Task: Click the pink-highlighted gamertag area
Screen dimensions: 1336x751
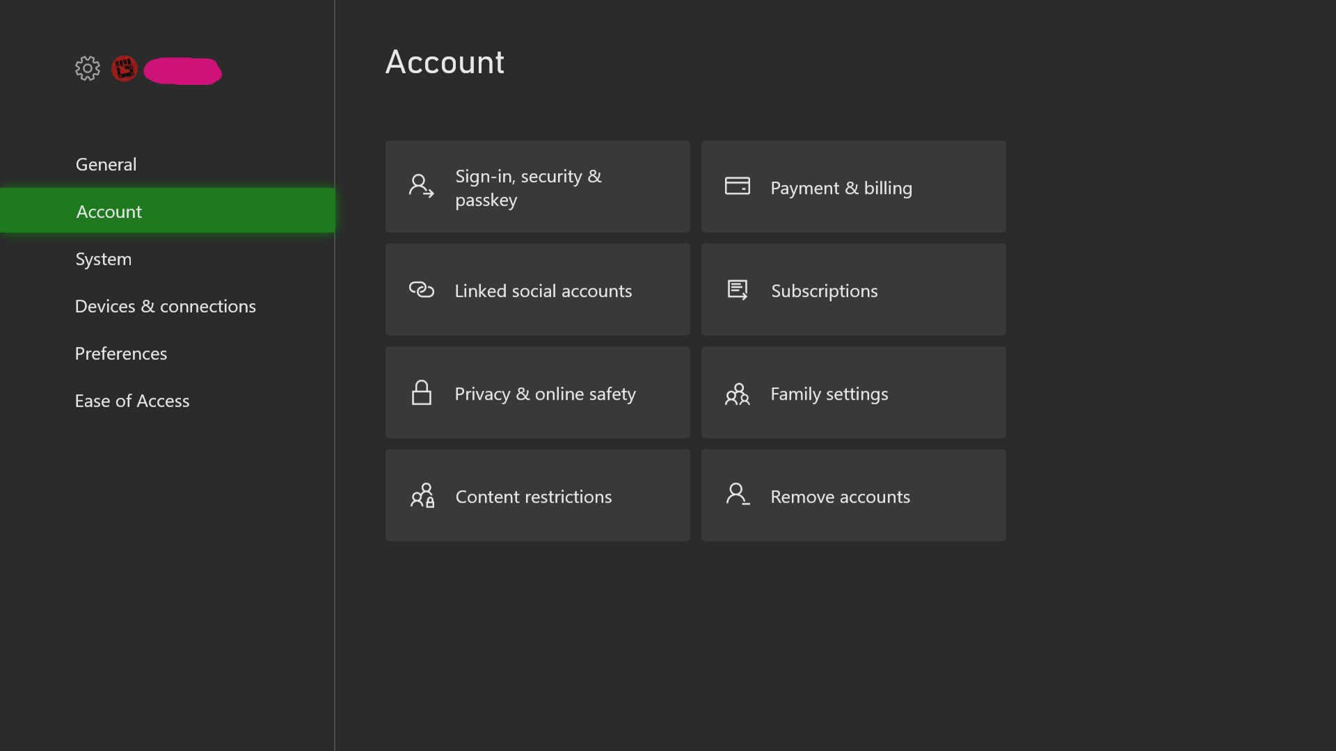Action: tap(183, 70)
